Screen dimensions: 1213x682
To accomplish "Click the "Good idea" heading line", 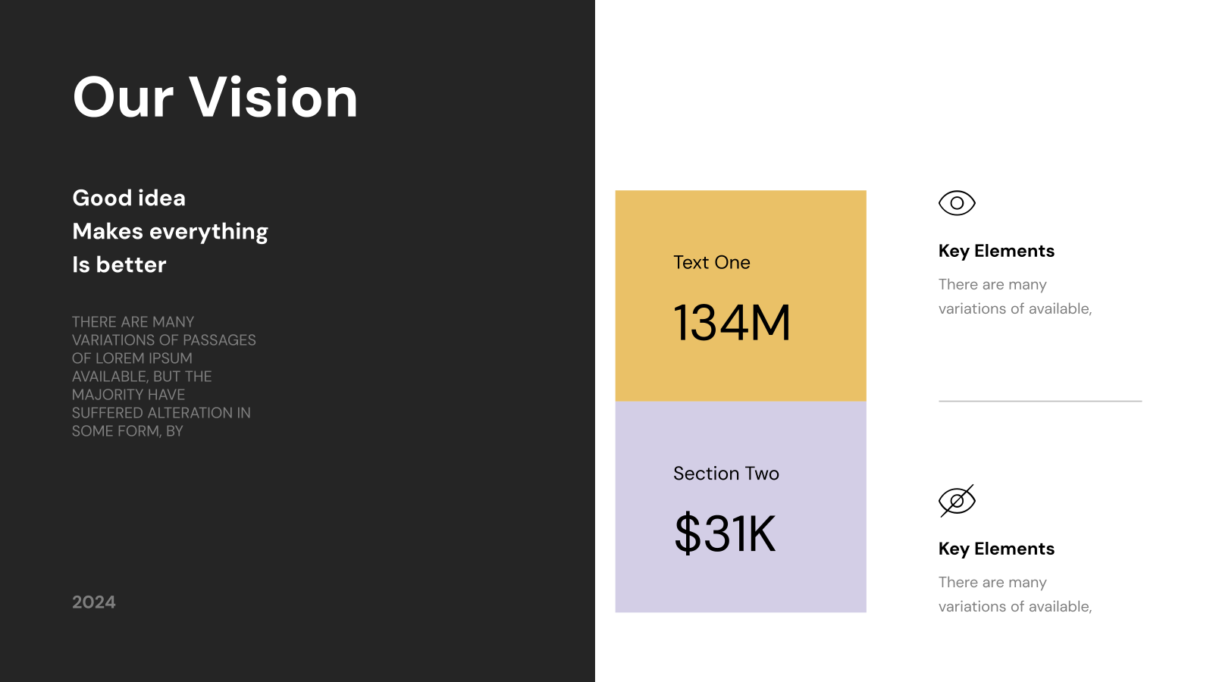I will pos(129,198).
